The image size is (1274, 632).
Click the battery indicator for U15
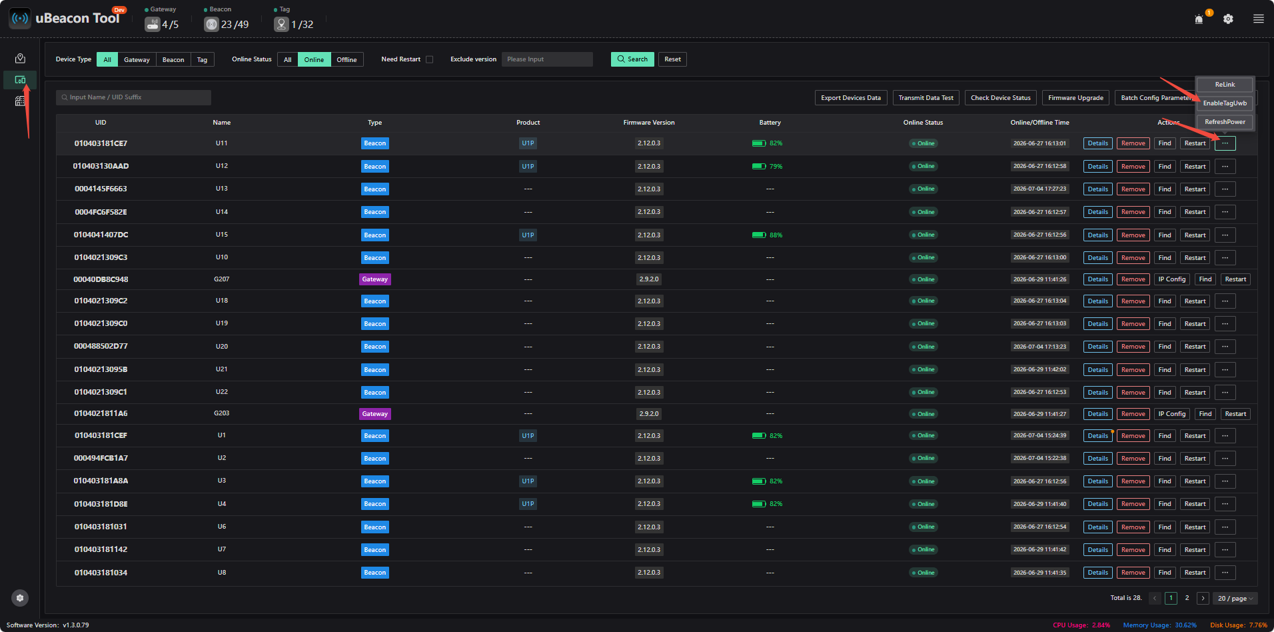coord(768,235)
